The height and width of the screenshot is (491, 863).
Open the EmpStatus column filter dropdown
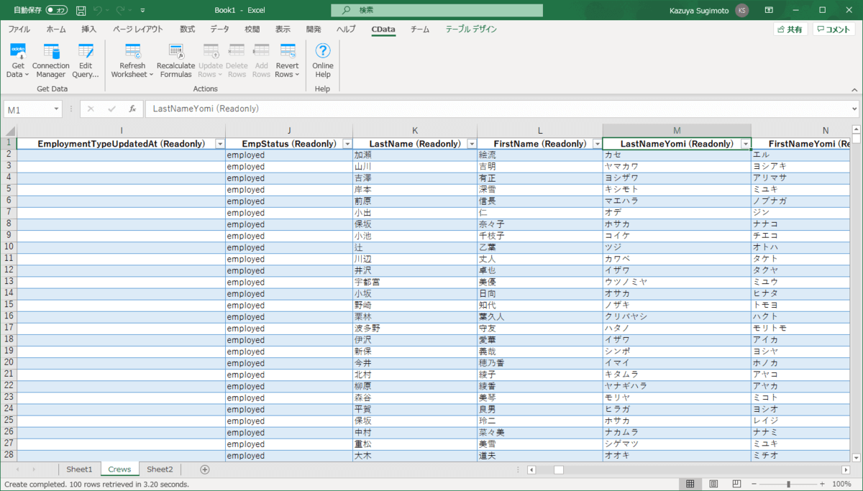click(347, 144)
